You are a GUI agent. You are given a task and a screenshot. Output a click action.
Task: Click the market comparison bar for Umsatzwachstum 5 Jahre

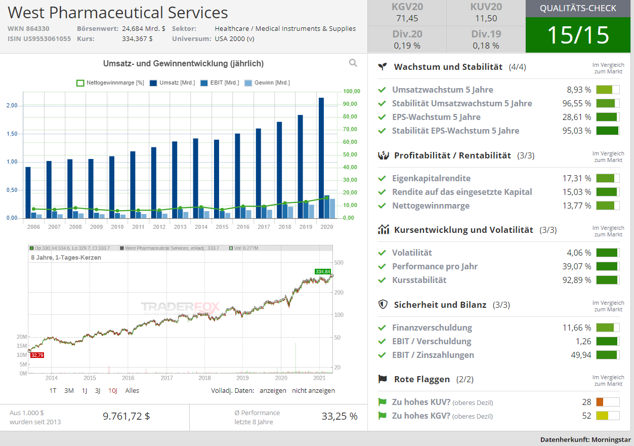pyautogui.click(x=608, y=90)
